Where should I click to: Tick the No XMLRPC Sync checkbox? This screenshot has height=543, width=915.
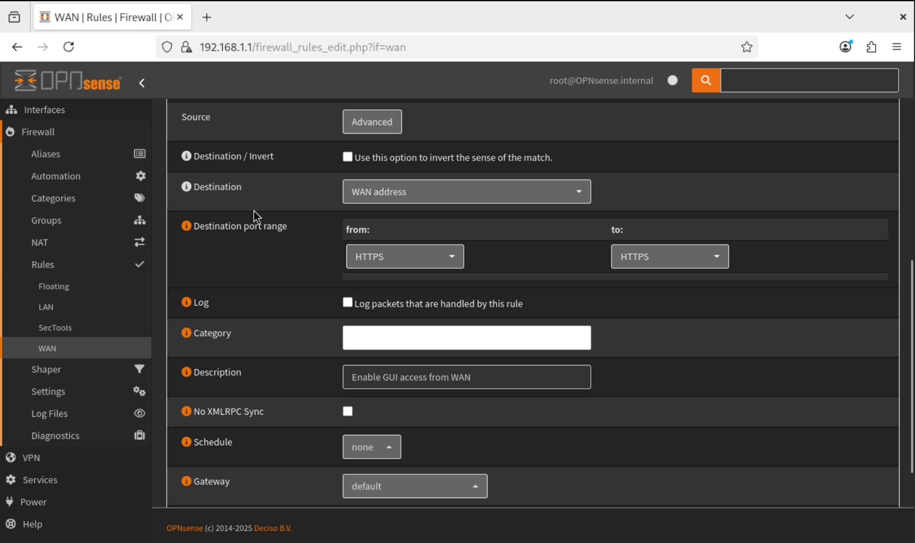347,411
